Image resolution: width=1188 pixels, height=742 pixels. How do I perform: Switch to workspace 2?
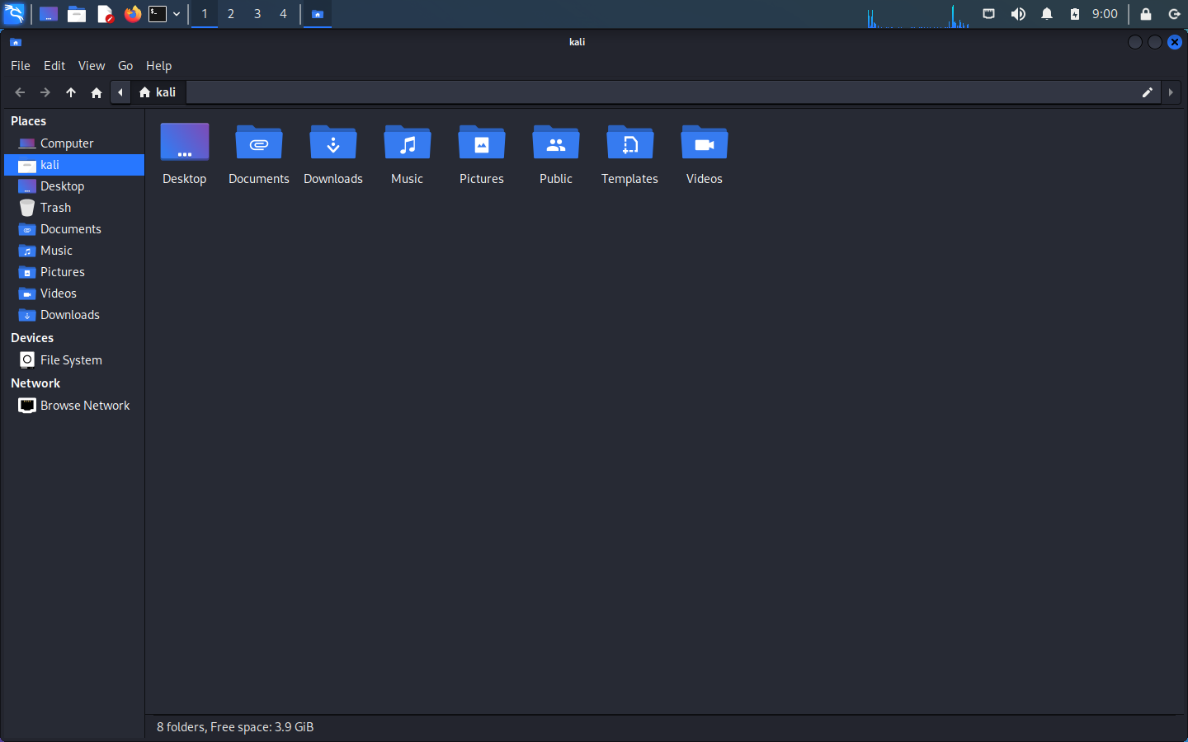click(231, 14)
